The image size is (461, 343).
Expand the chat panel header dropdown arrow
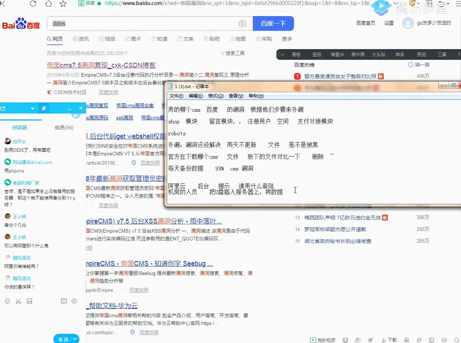32,109
